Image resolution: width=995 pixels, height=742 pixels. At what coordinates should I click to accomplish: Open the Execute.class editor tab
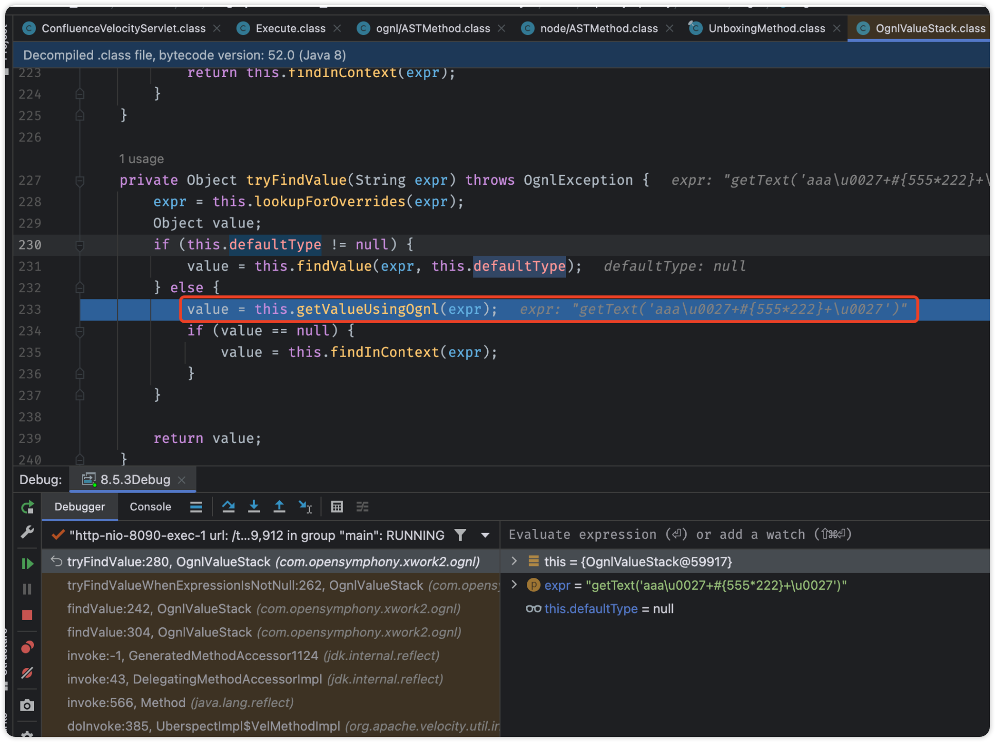[x=290, y=28]
